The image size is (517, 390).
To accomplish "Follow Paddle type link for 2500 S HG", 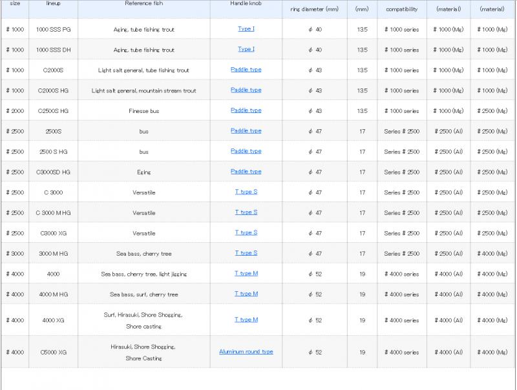I will [246, 151].
